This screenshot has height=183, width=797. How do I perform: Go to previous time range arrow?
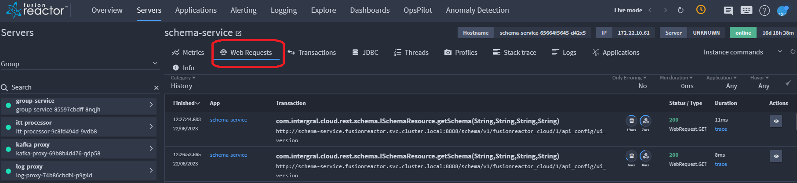[650, 10]
